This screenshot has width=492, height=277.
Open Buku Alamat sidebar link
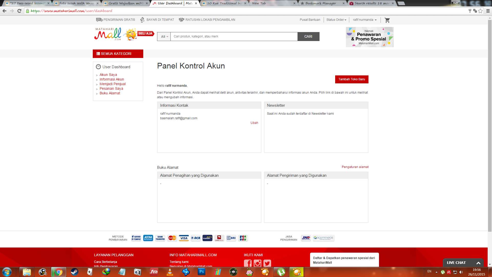tap(110, 93)
